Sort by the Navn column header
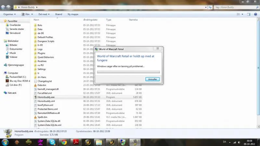 click(36, 20)
